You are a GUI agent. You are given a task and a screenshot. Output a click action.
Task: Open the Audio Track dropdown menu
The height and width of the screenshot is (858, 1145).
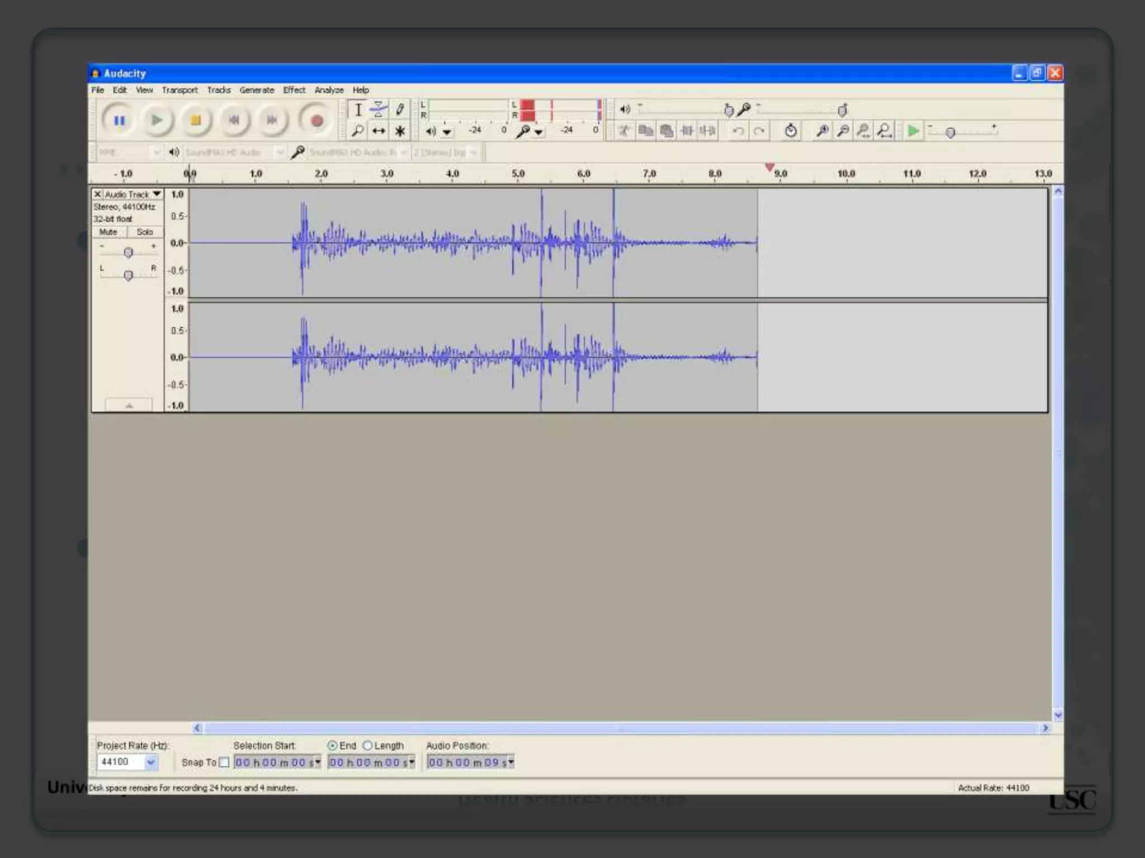tap(157, 194)
